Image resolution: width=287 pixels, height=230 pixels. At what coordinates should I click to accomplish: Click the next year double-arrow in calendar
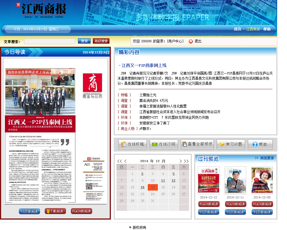pos(186,161)
